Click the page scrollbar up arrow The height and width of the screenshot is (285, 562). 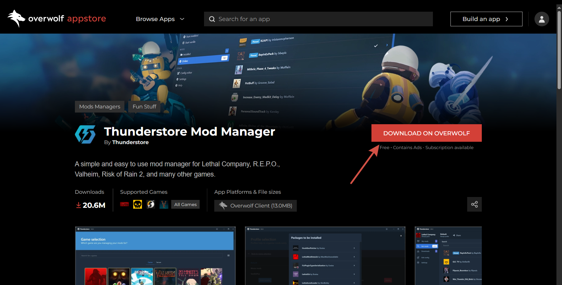(x=559, y=8)
